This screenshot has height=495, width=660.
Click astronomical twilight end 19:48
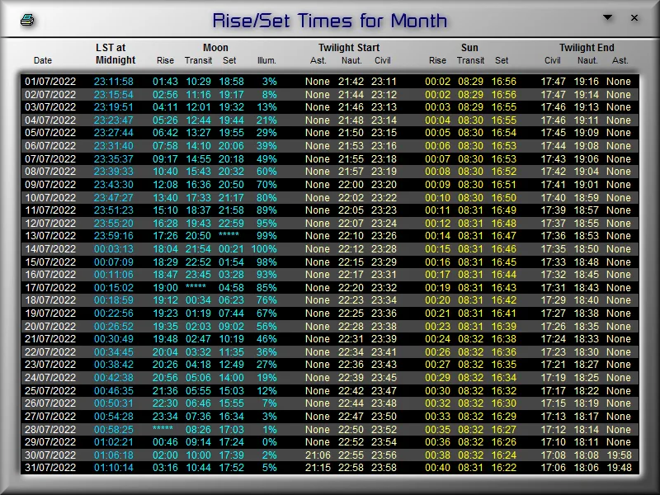coord(619,468)
